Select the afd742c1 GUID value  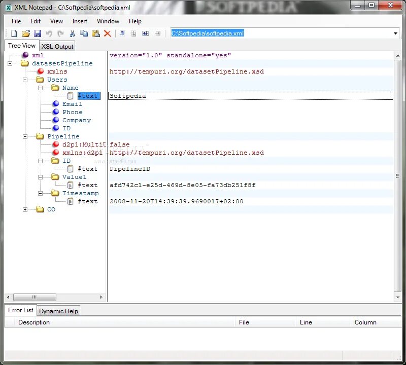coord(183,185)
